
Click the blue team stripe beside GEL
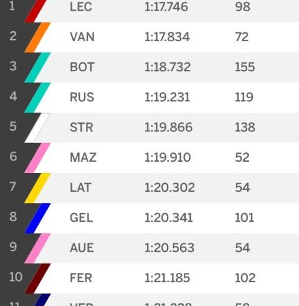[37, 218]
